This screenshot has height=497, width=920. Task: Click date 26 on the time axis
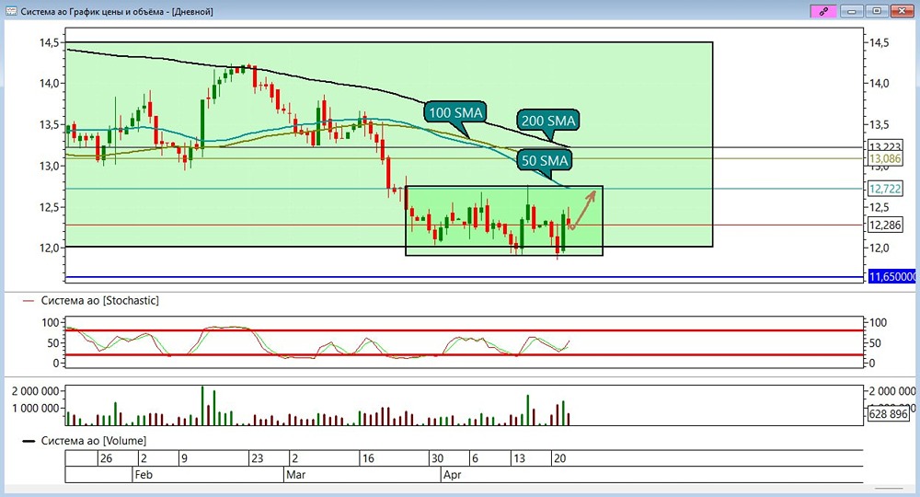click(x=106, y=457)
